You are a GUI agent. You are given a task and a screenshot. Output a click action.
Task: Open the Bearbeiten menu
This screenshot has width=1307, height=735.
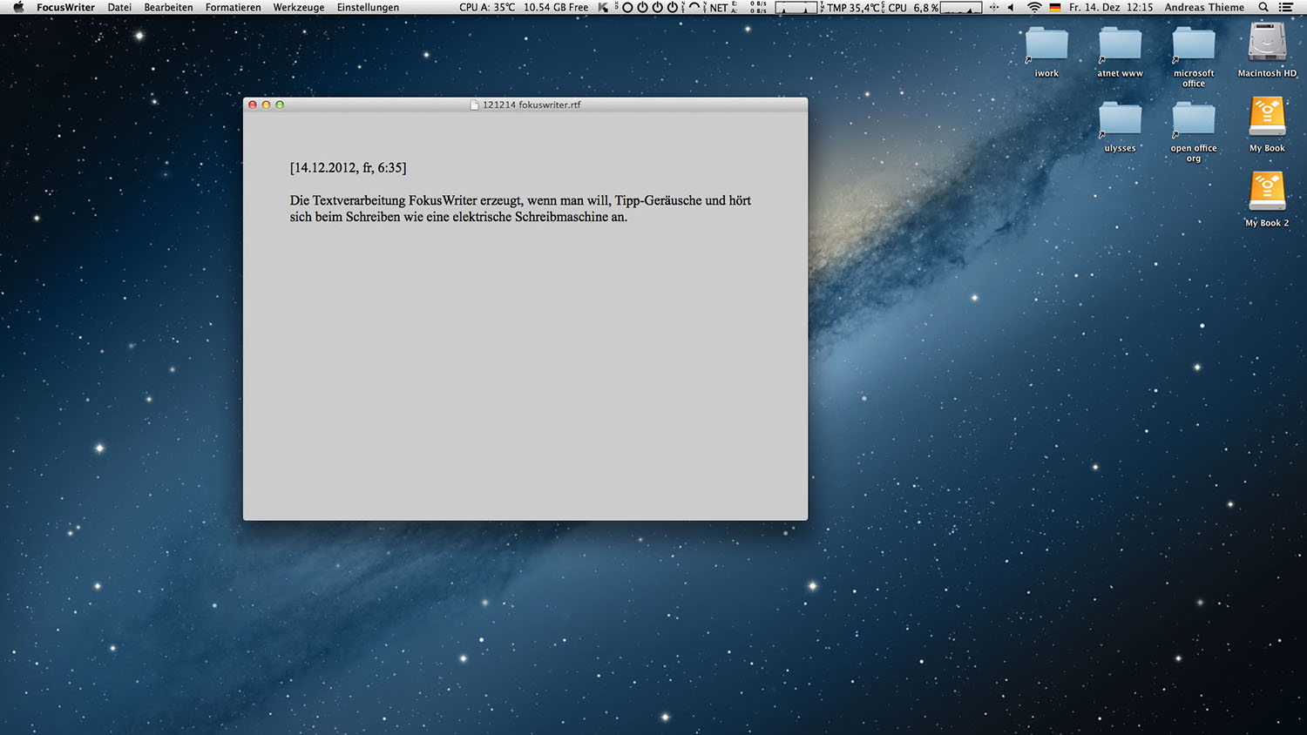[x=168, y=7]
